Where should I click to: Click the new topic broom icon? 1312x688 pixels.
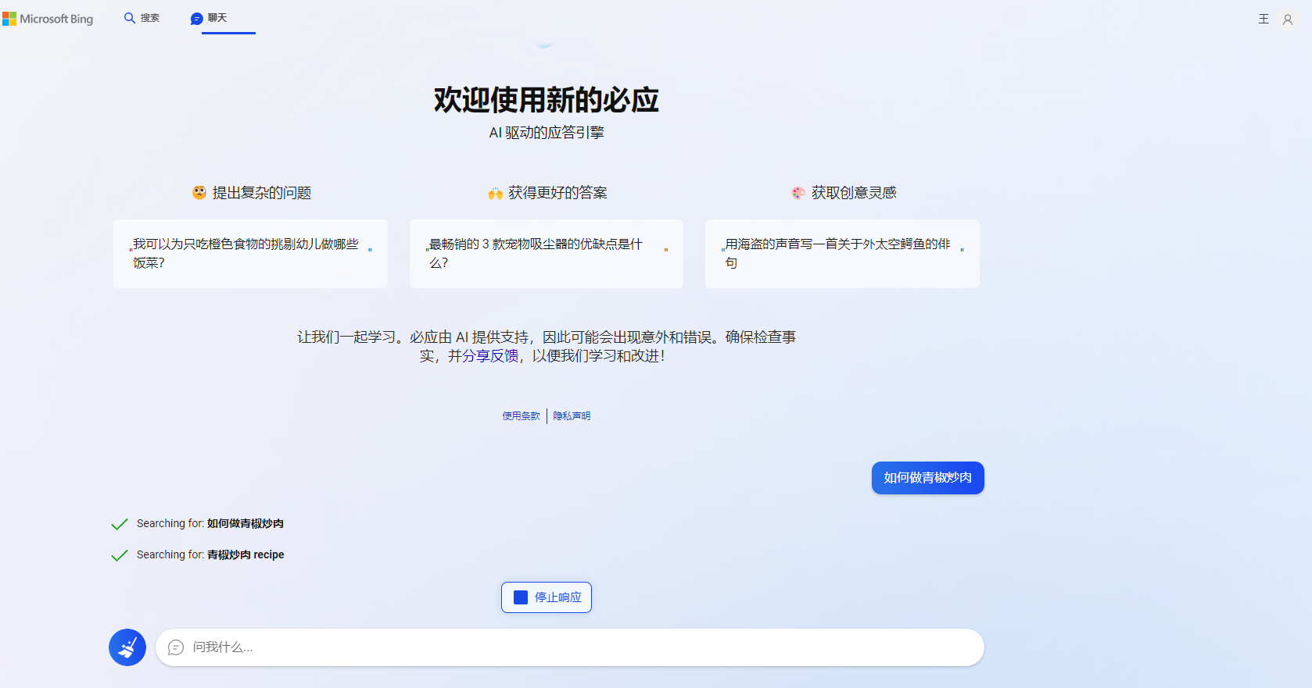[127, 647]
